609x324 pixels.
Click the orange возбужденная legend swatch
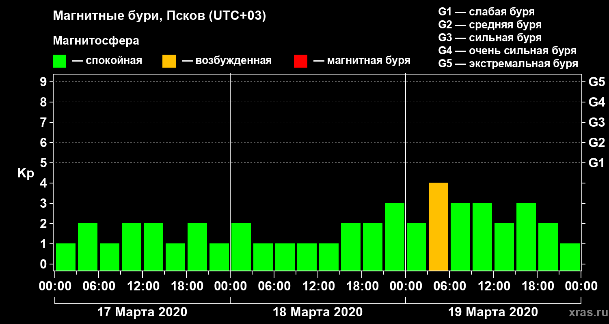[x=169, y=61]
